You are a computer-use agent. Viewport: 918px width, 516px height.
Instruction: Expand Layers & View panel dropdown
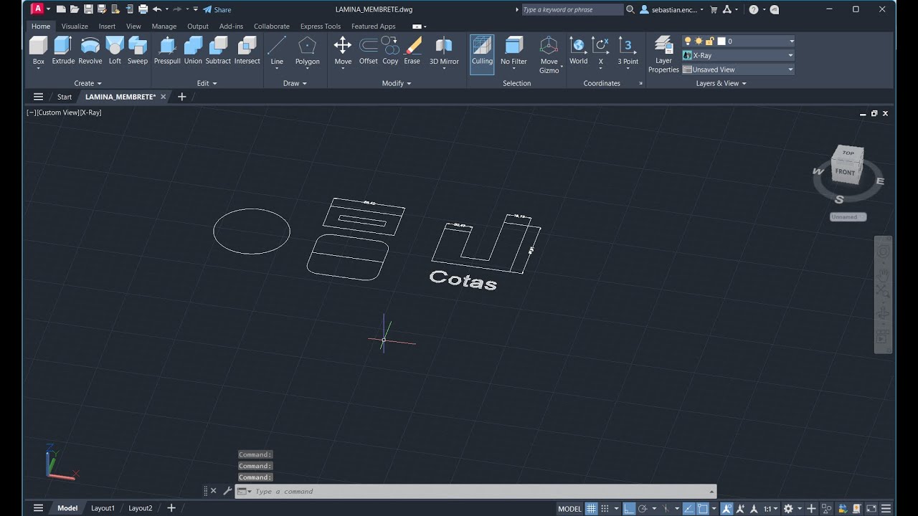[721, 83]
